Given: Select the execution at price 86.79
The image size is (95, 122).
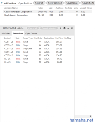Looking at the screenshot, I should pyautogui.click(x=37, y=59).
